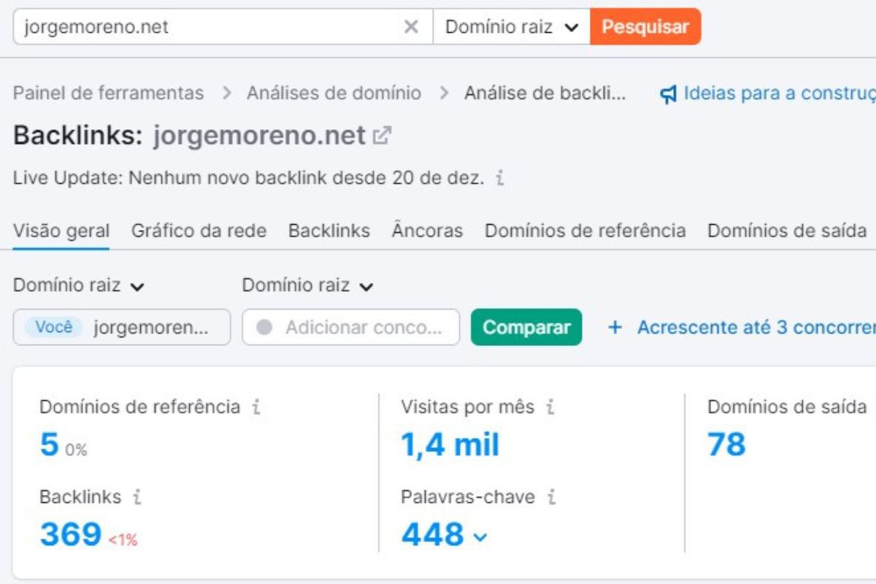Click the Pesquisar button
Screen dimensions: 876x584
[x=645, y=27]
